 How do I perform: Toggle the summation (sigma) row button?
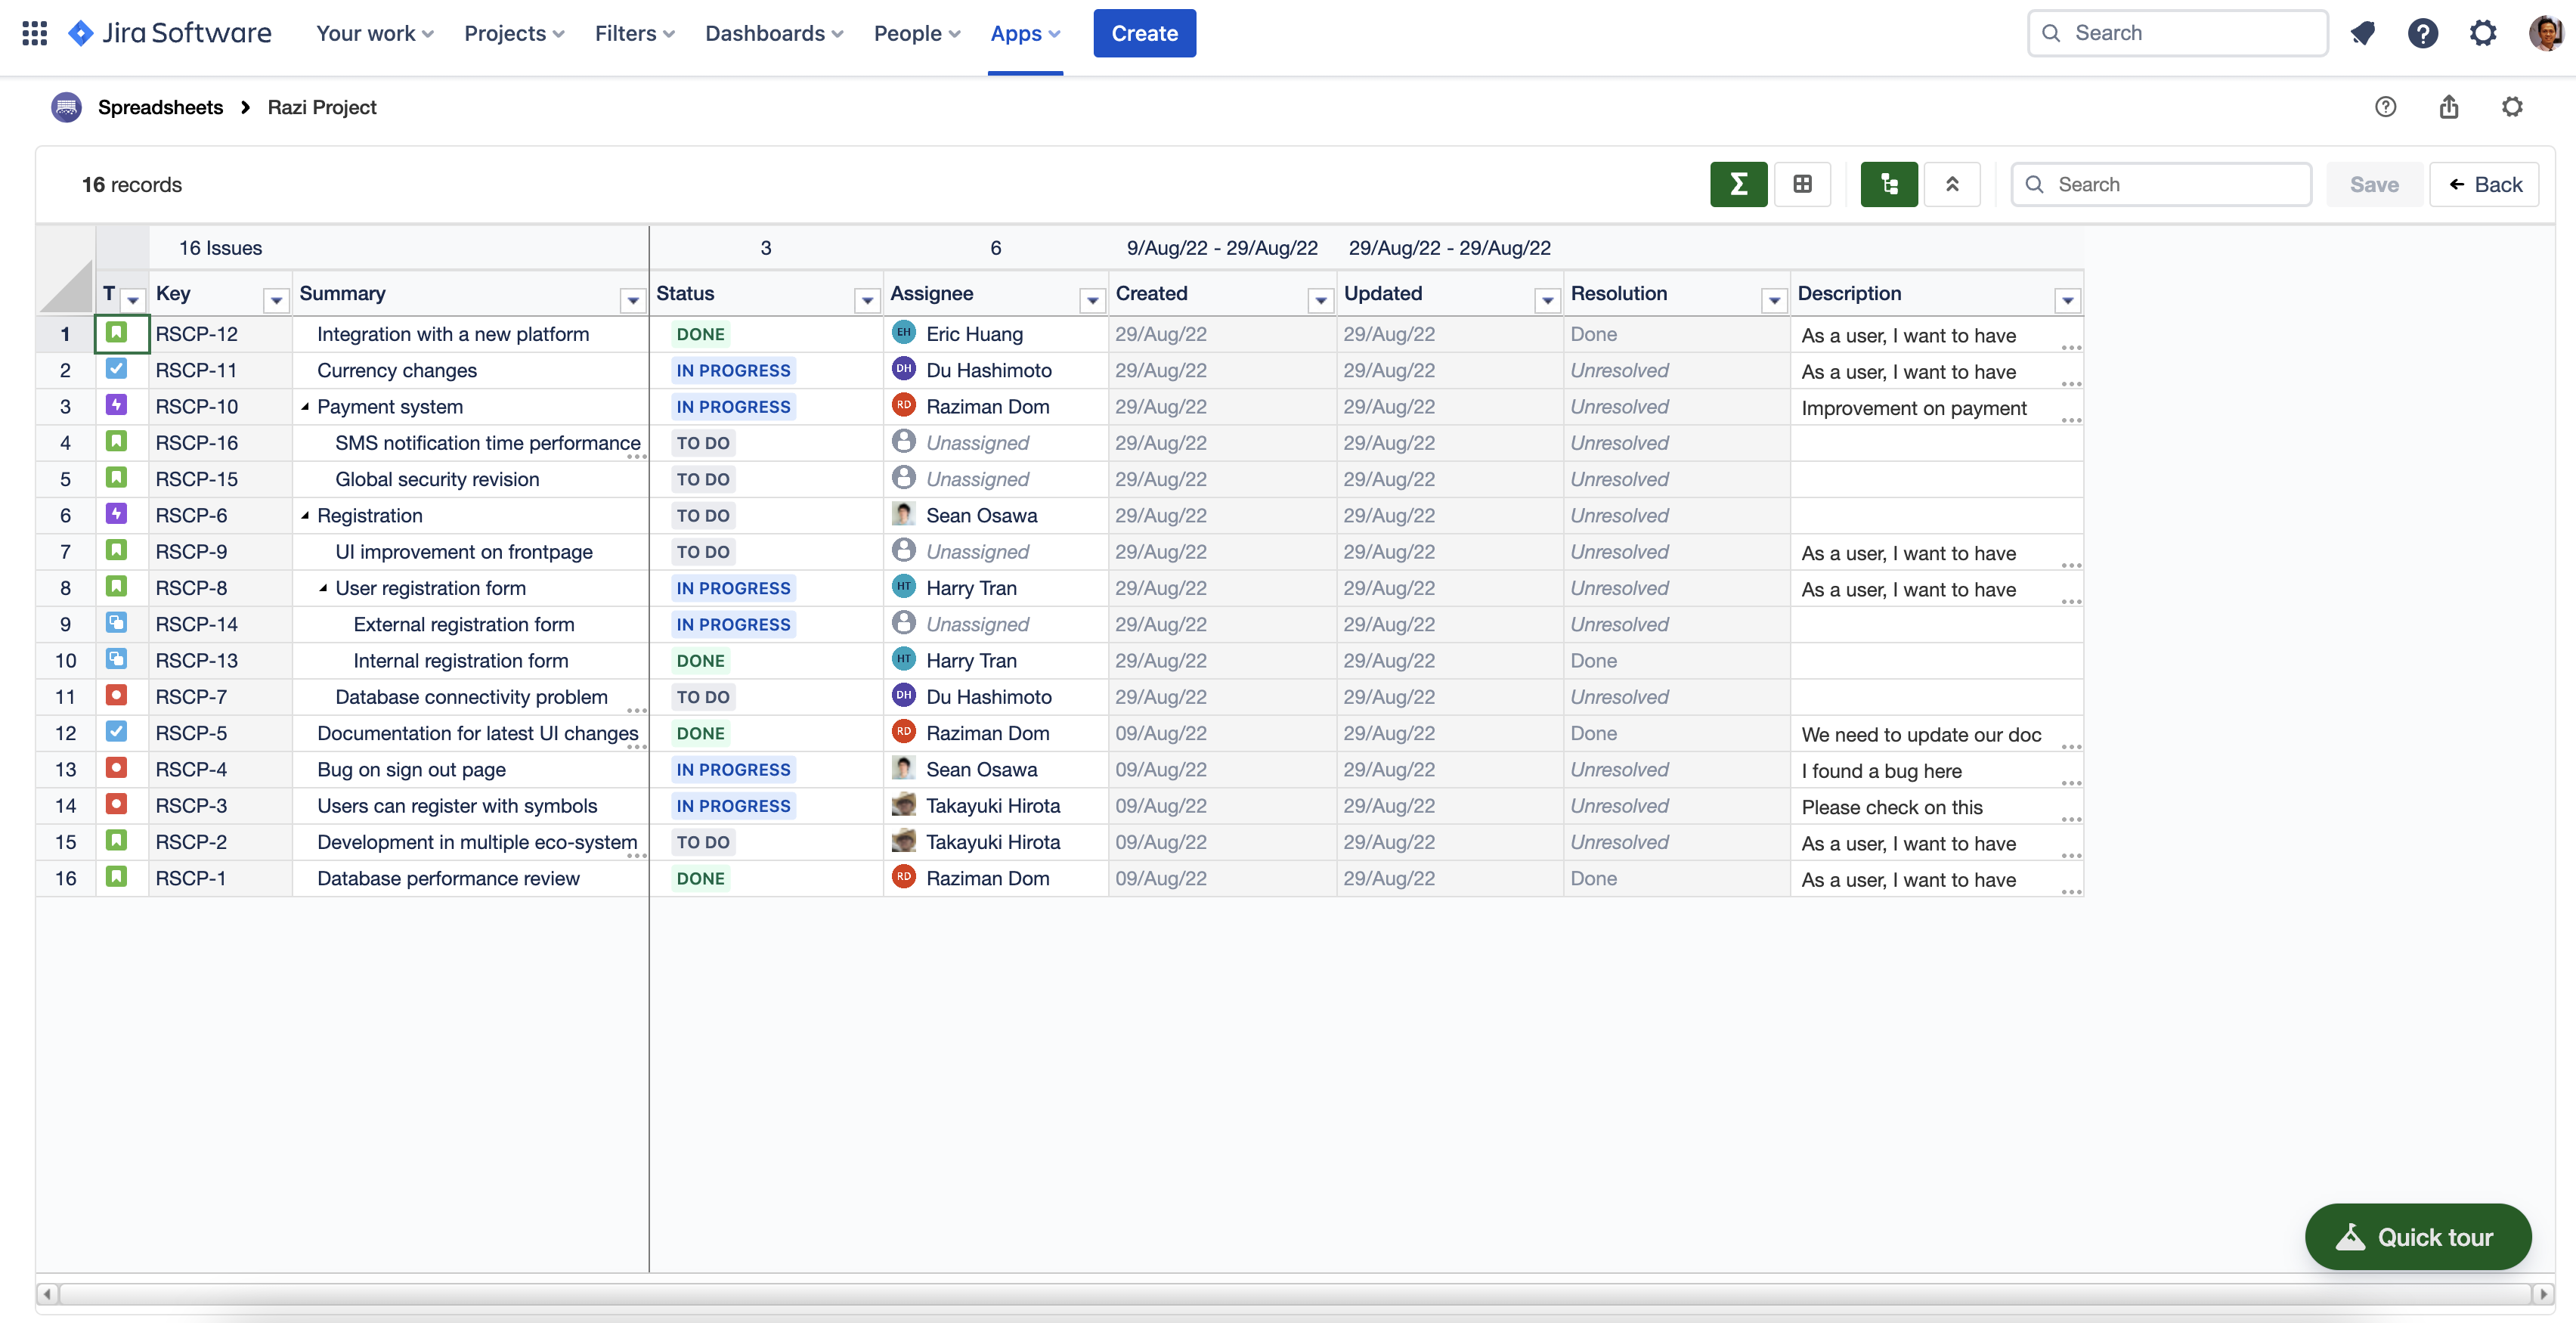tap(1738, 184)
